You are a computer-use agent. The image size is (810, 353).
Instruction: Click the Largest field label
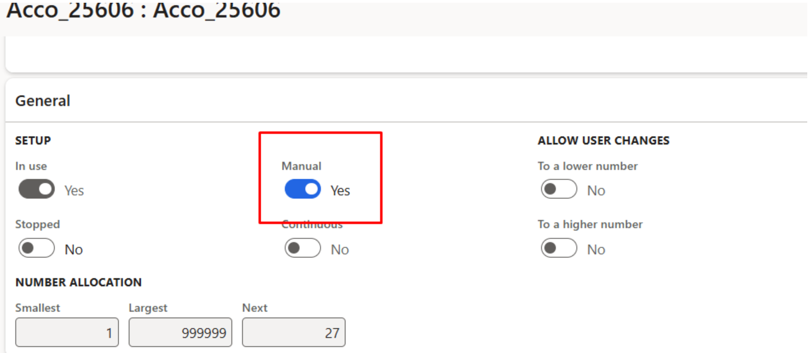point(148,308)
